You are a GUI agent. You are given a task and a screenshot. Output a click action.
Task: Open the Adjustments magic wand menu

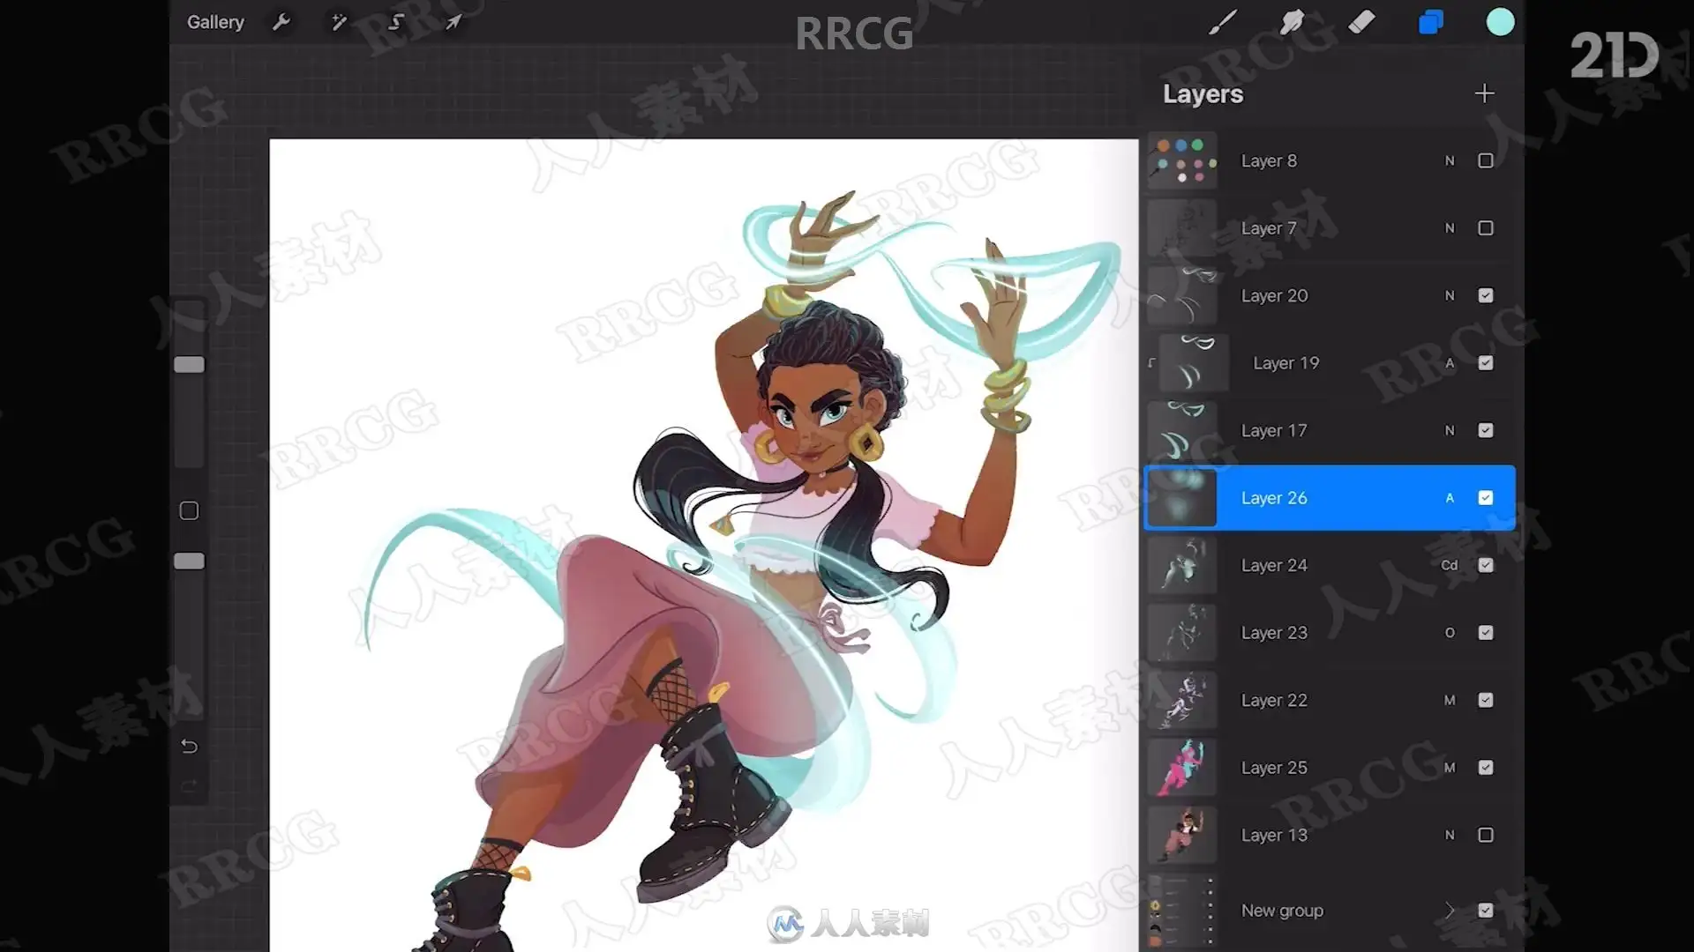[x=339, y=22]
